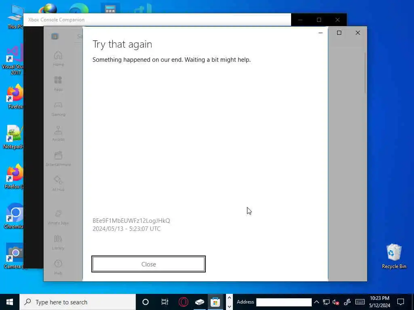Click the taskbar toolbar scroll-up arrow
This screenshot has height=310, width=414.
pyautogui.click(x=229, y=298)
